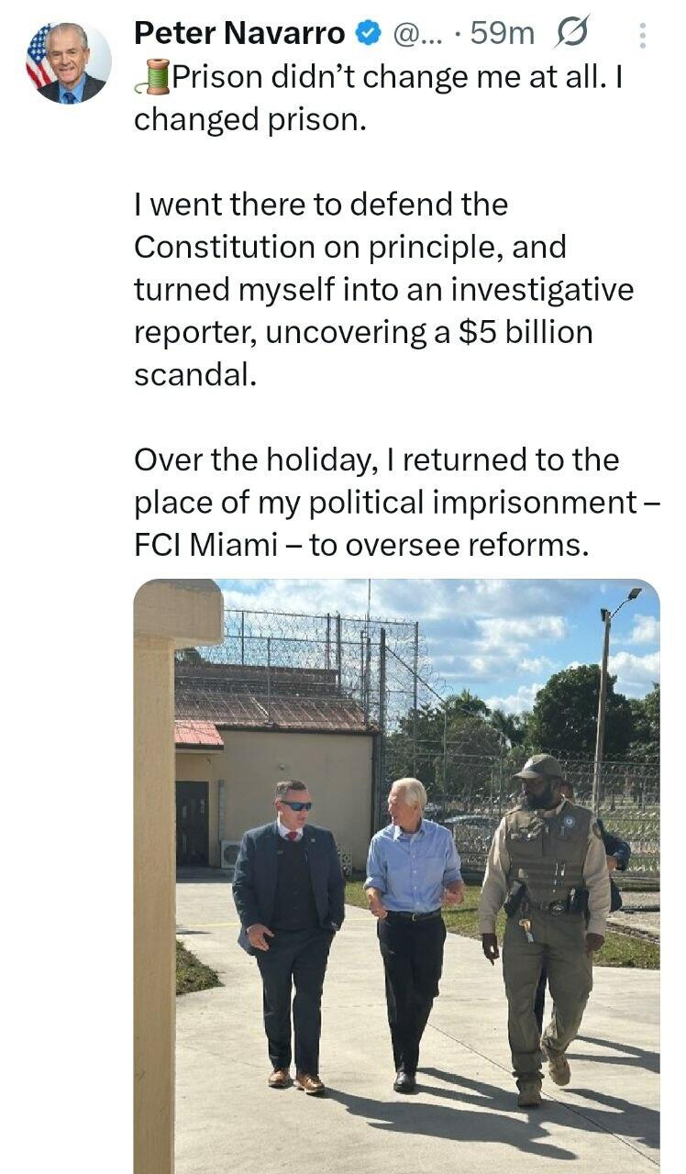686x1174 pixels.
Task: Open the three-dot more options menu
Action: tap(642, 36)
